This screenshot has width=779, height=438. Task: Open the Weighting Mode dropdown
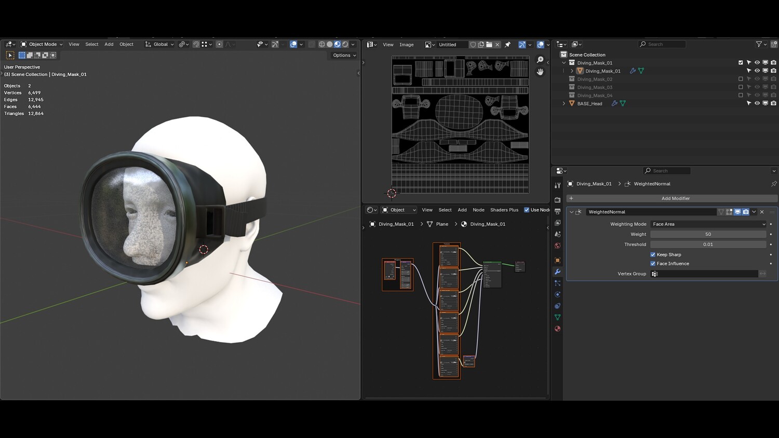(x=708, y=224)
